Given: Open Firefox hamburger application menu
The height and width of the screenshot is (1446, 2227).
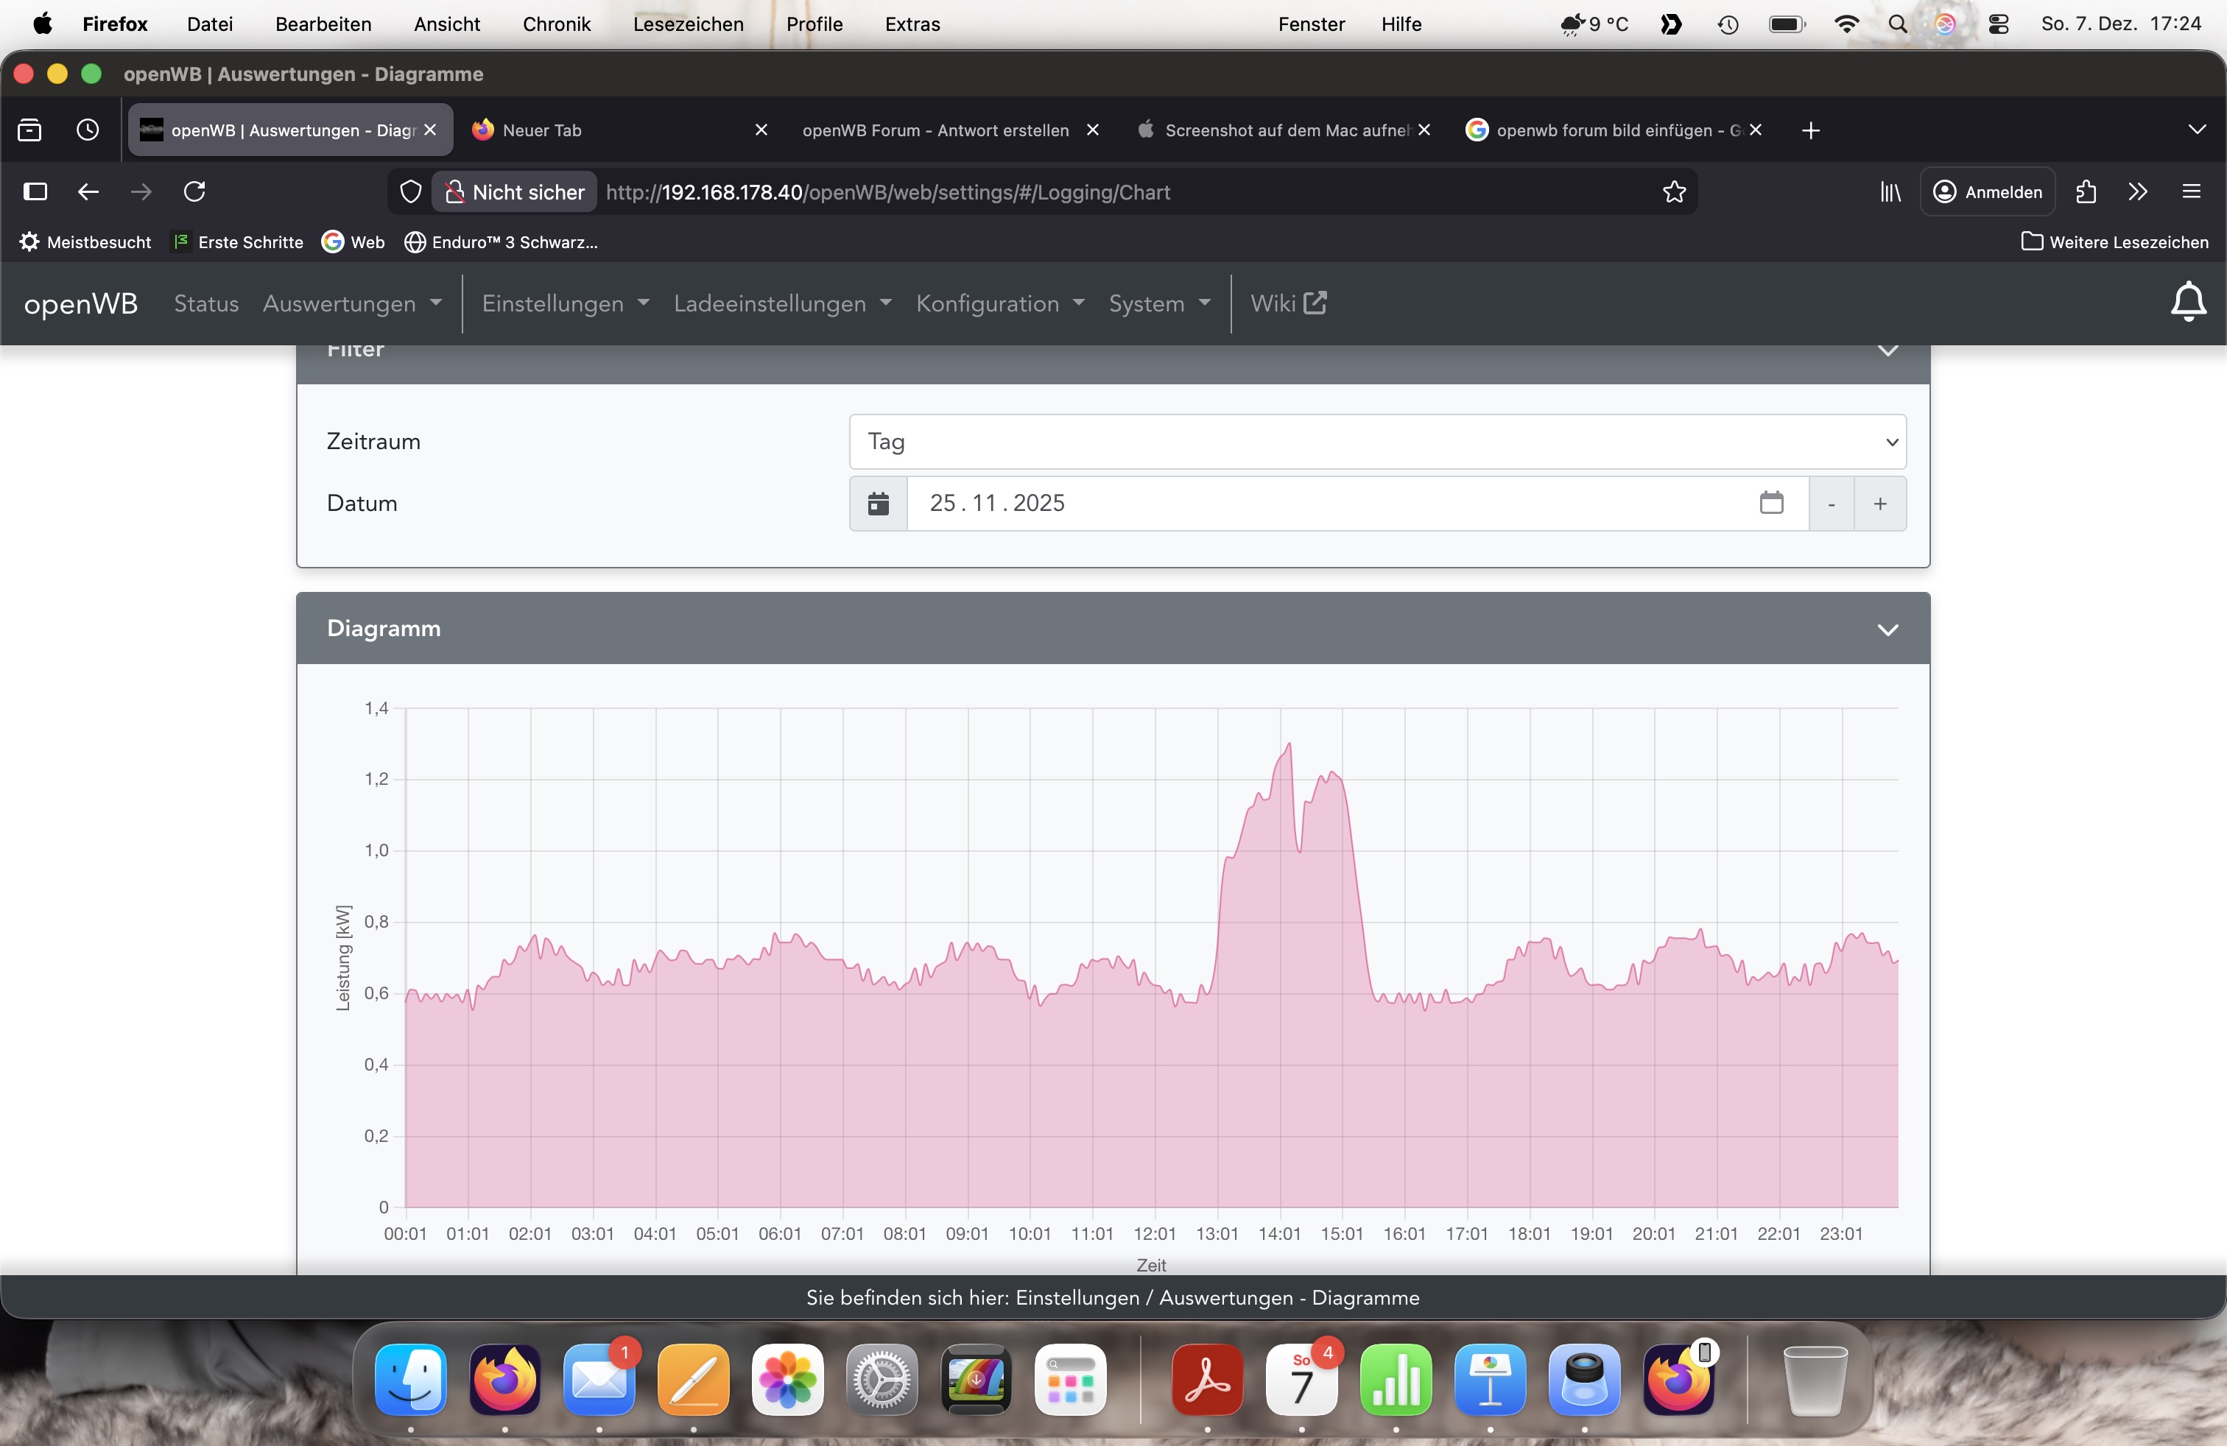Looking at the screenshot, I should [x=2190, y=191].
